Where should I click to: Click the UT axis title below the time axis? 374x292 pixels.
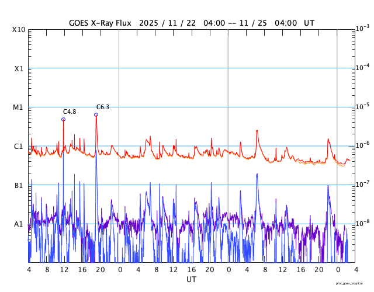(191, 280)
